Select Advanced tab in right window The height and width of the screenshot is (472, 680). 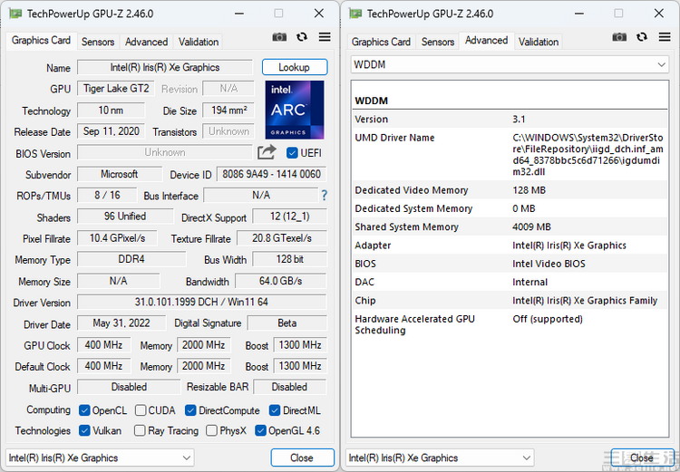tap(487, 40)
